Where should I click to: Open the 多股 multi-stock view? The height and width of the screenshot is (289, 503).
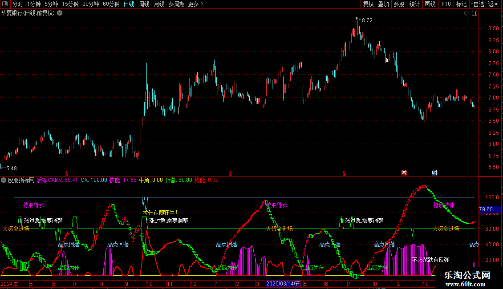click(x=399, y=4)
